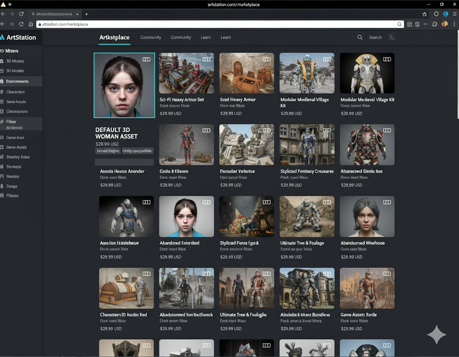Open the filter icon right of Search
The width and height of the screenshot is (459, 357).
tap(391, 38)
